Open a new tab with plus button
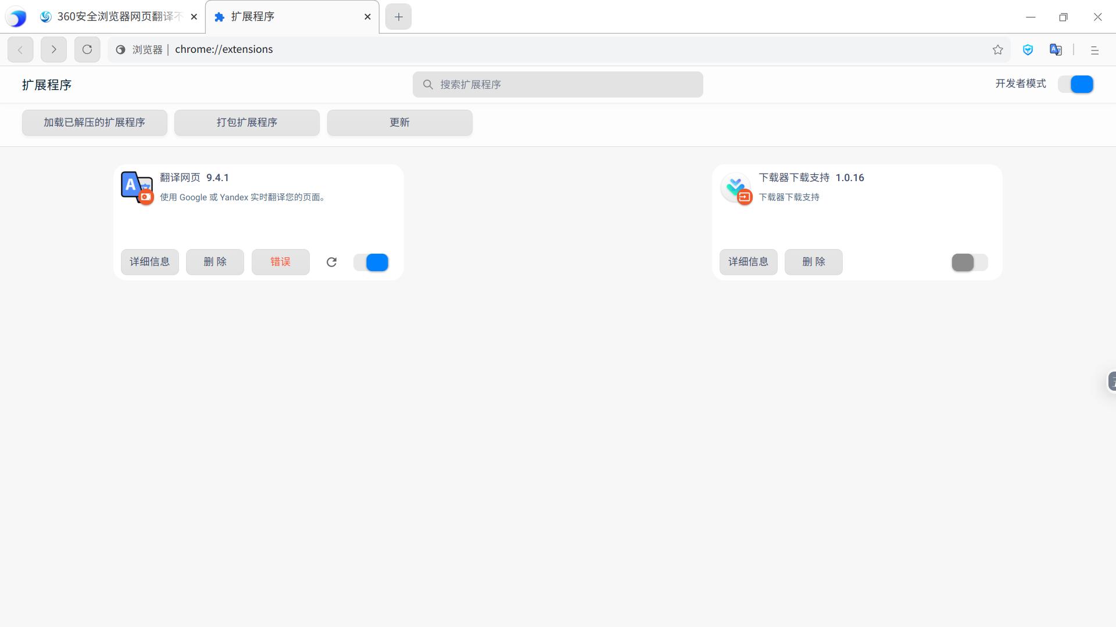The width and height of the screenshot is (1116, 627). click(x=398, y=17)
